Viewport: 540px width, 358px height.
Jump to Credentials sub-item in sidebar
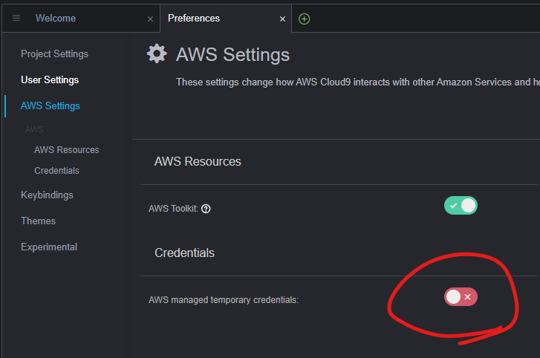pos(56,170)
